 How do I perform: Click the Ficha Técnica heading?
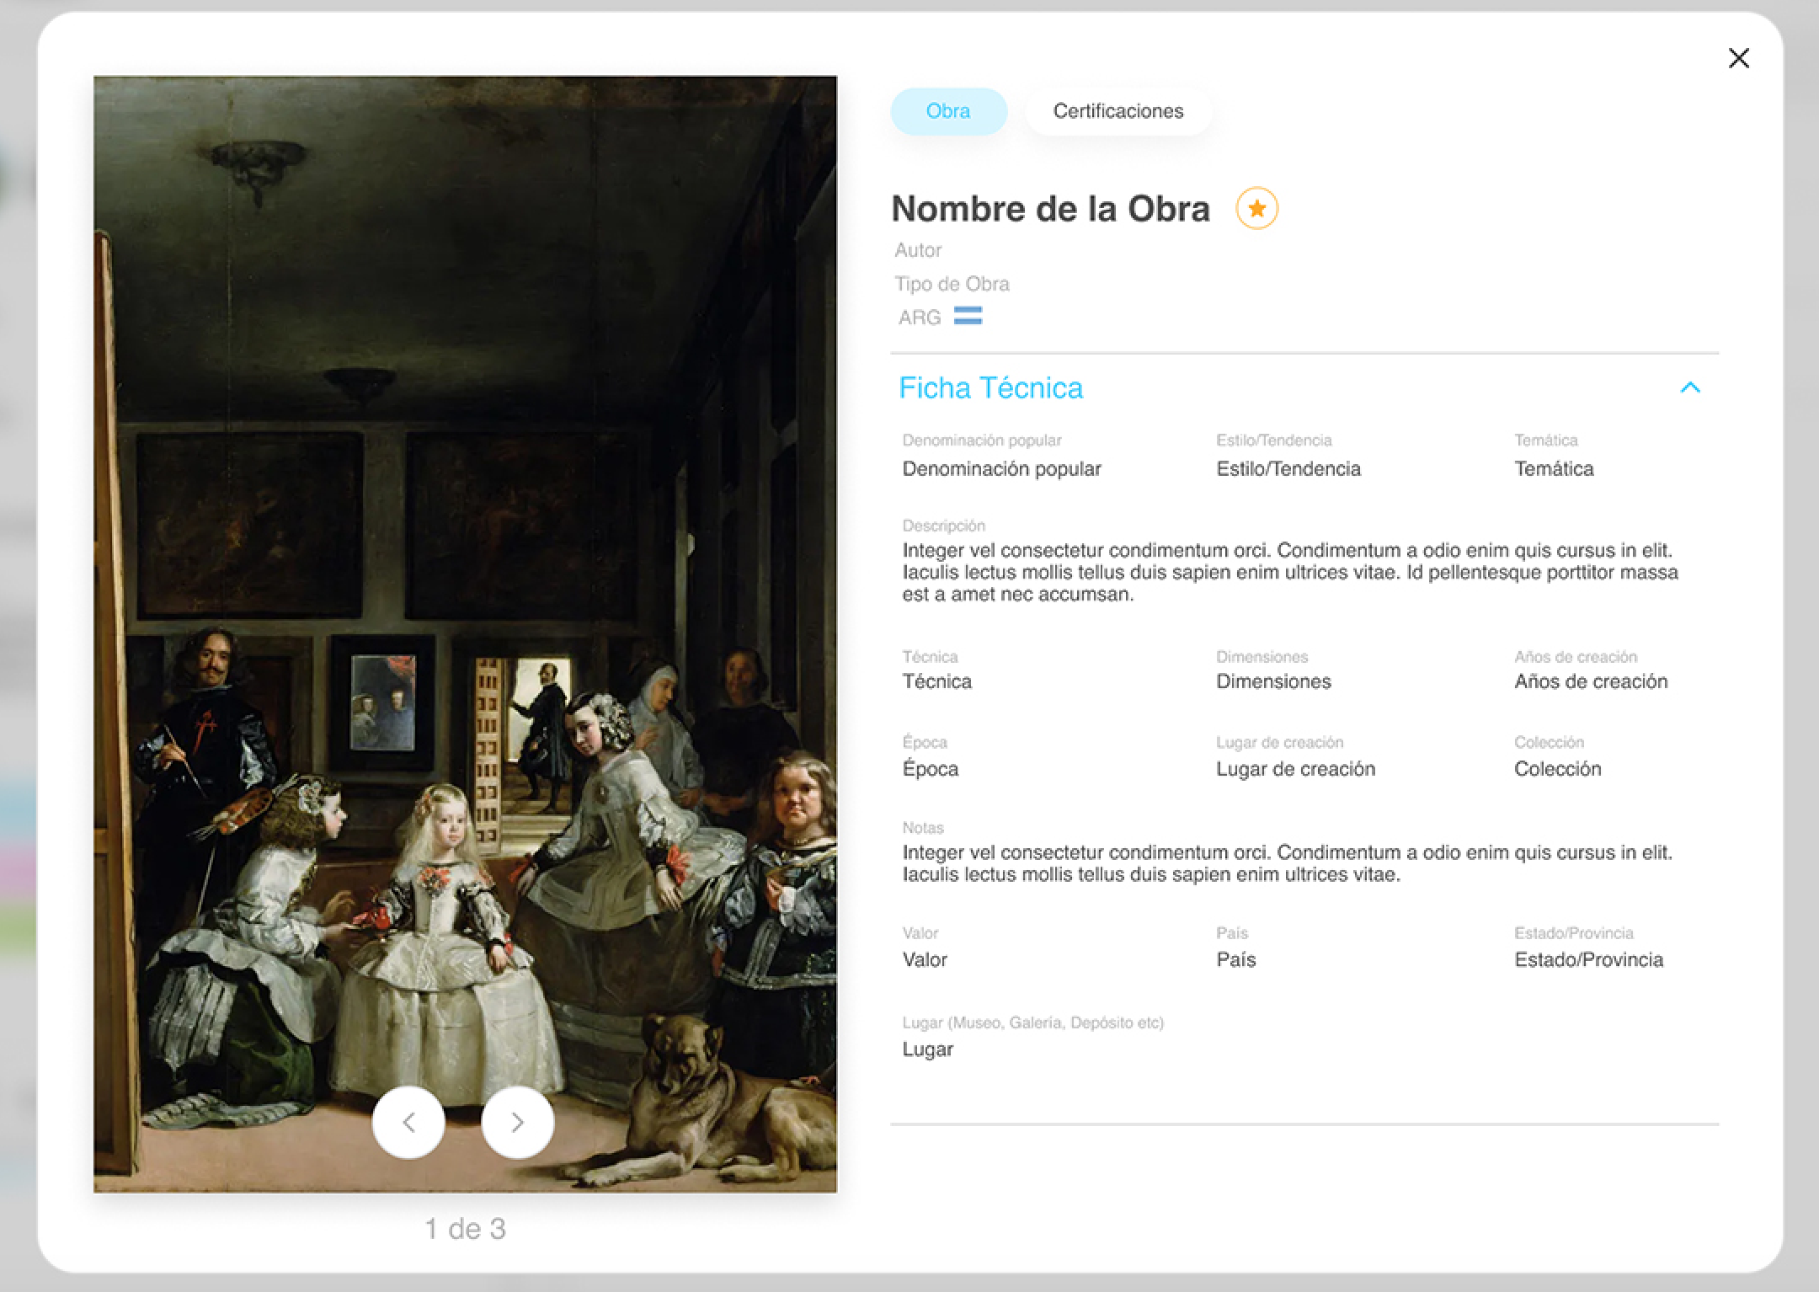990,387
